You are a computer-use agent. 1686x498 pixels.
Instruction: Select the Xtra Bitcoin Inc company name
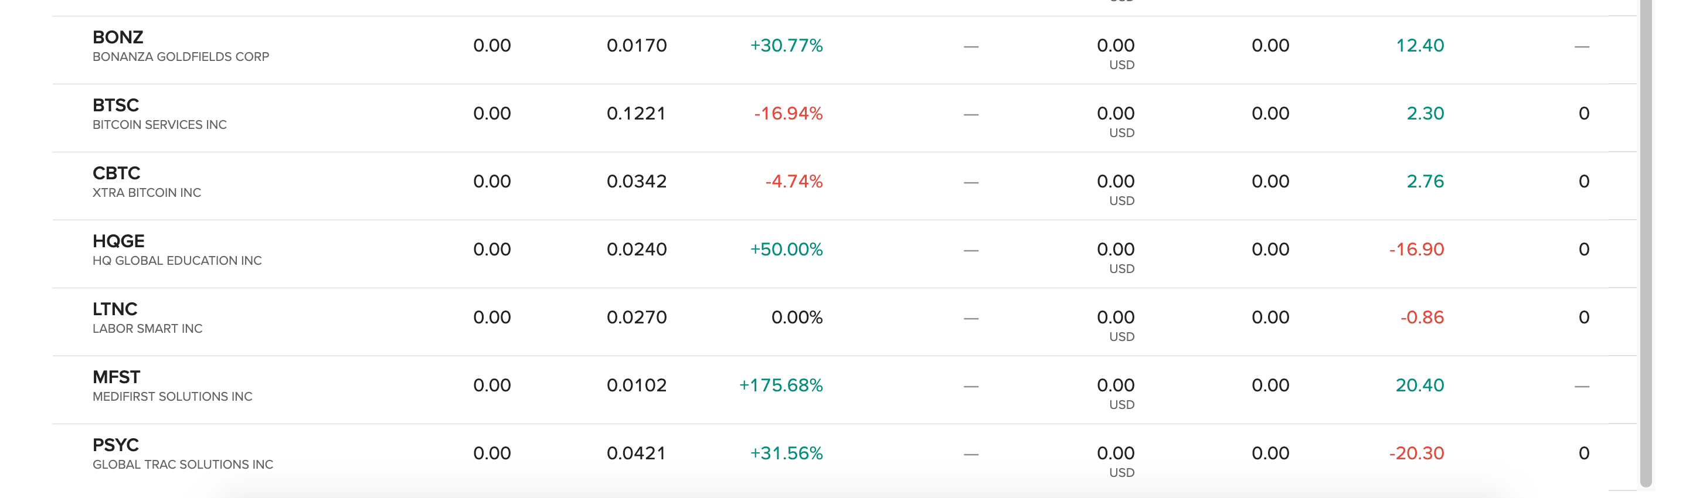(147, 193)
